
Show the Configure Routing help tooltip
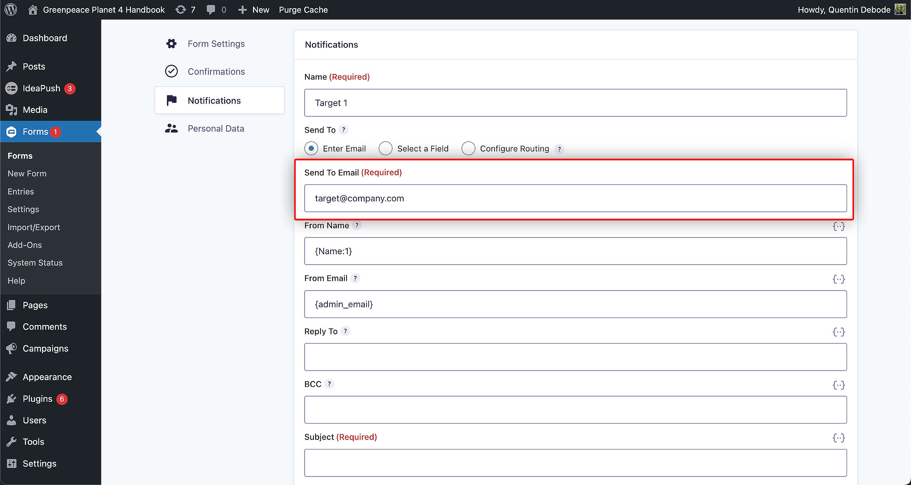point(559,149)
